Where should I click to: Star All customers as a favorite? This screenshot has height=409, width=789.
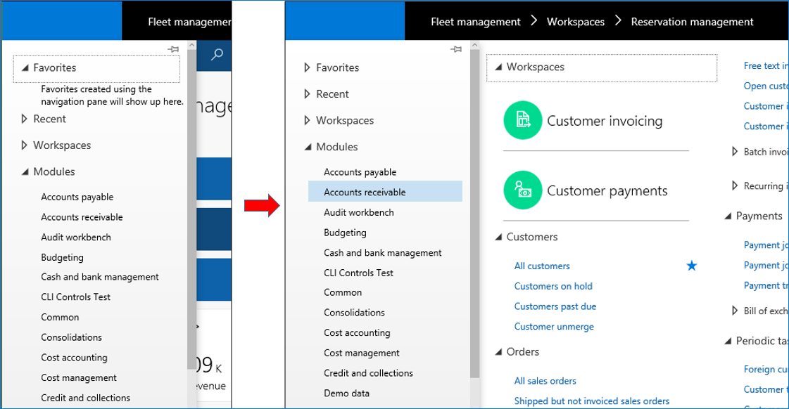[x=692, y=266]
